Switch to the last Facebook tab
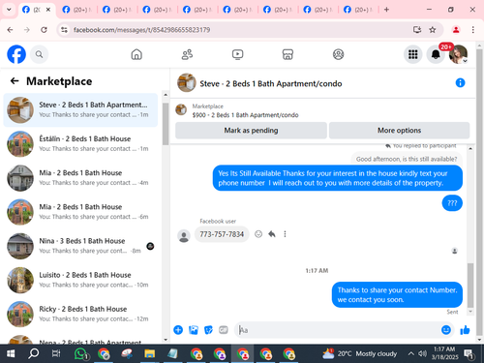This screenshot has width=484, height=363. (358, 10)
